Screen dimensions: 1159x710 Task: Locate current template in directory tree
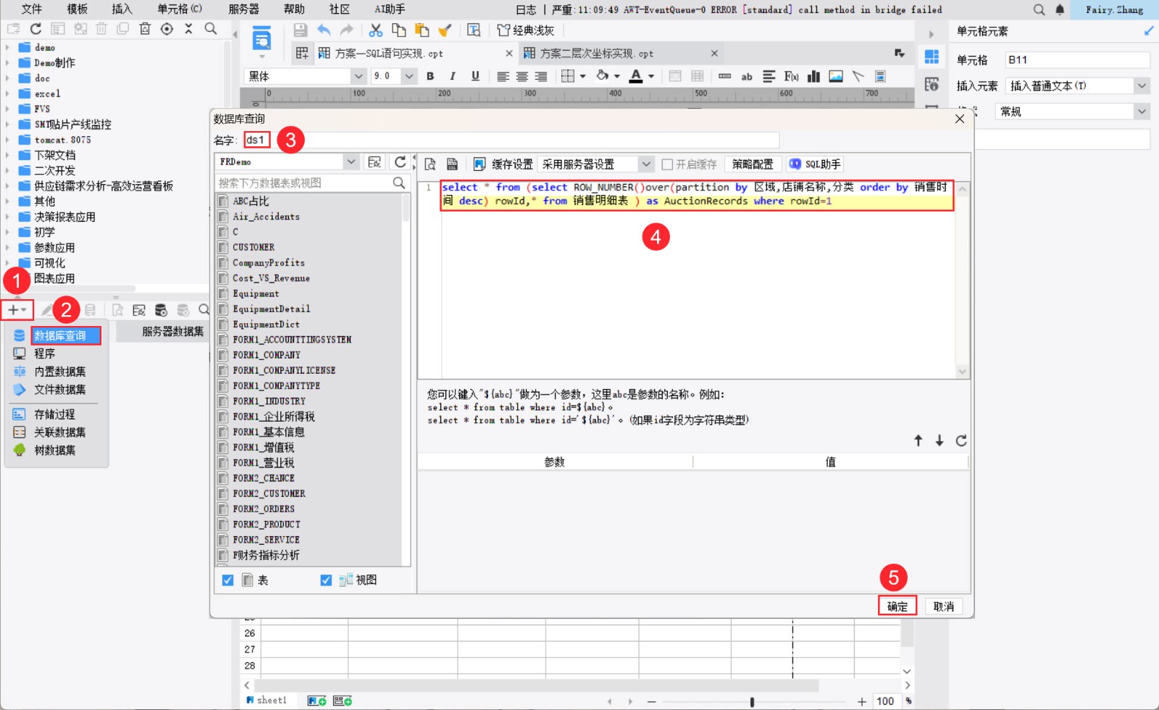click(167, 29)
